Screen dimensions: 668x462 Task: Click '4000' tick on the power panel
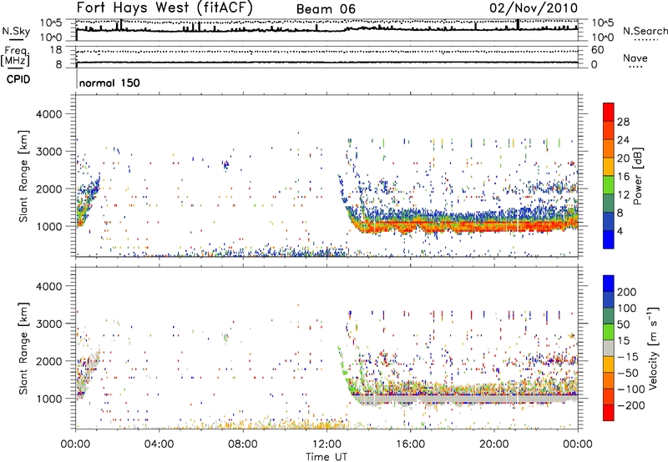point(48,114)
